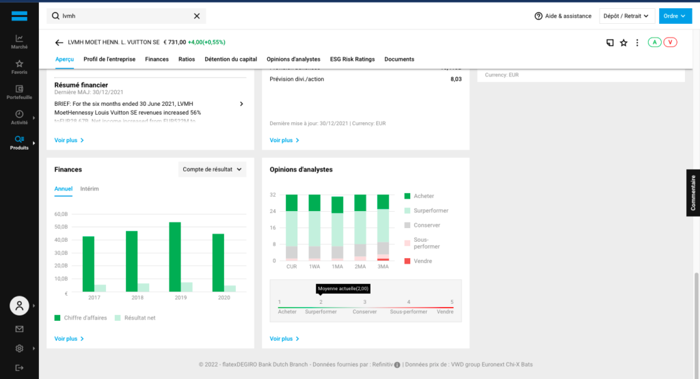Expand the Produits submenu arrow
Screen dimensions: 700x379
34,143
